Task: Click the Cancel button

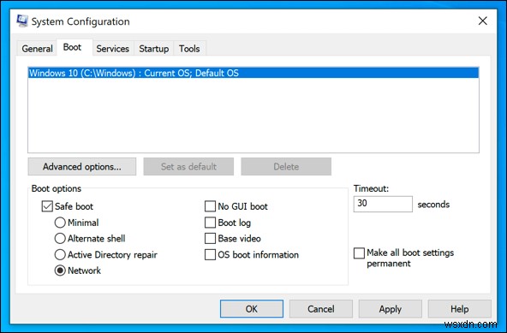Action: (x=321, y=309)
